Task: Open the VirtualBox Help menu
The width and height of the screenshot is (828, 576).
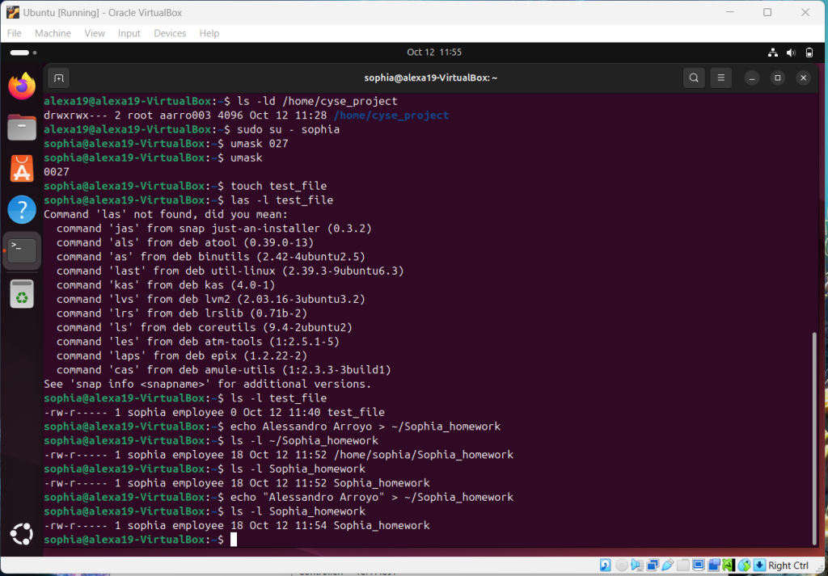Action: point(209,33)
